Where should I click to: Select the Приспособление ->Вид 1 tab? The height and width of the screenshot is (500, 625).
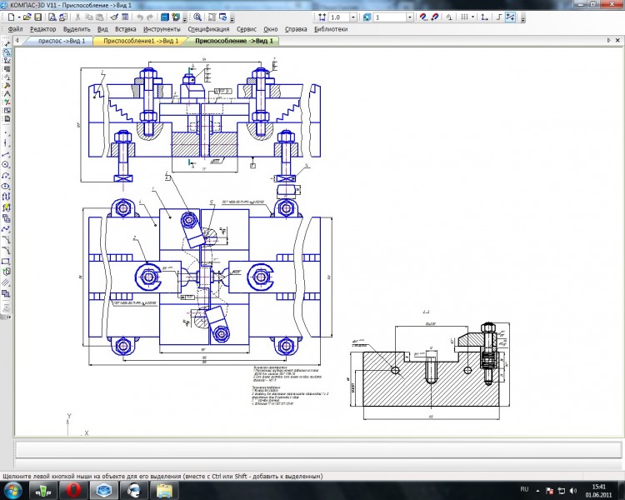point(234,41)
